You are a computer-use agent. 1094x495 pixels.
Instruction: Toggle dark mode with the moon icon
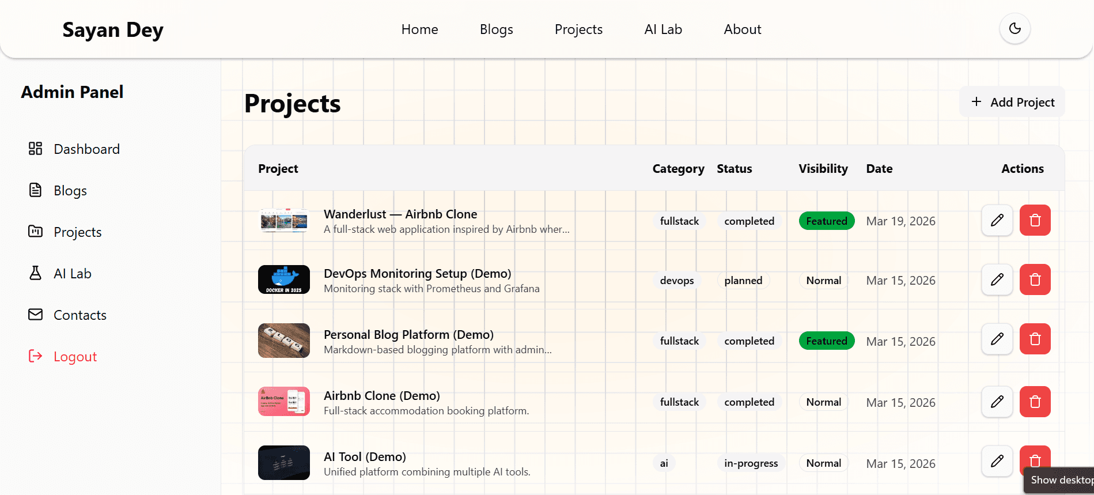tap(1014, 29)
